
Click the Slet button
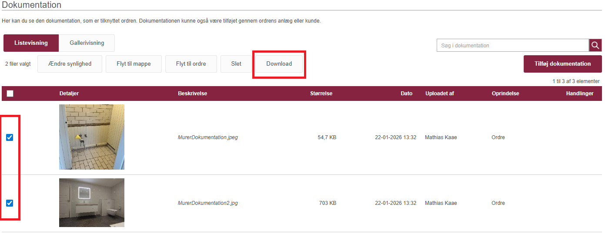coord(236,64)
